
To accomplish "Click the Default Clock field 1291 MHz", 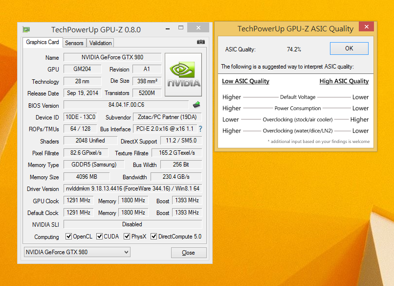I will (78, 212).
